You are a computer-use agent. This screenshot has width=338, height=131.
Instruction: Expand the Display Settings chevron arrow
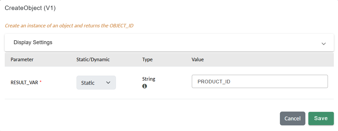click(323, 44)
